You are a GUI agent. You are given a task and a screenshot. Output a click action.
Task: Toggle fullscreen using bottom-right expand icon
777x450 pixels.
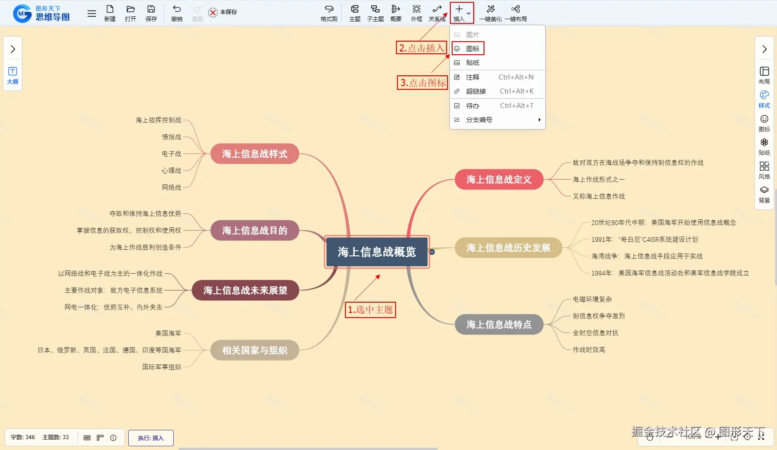click(x=761, y=437)
